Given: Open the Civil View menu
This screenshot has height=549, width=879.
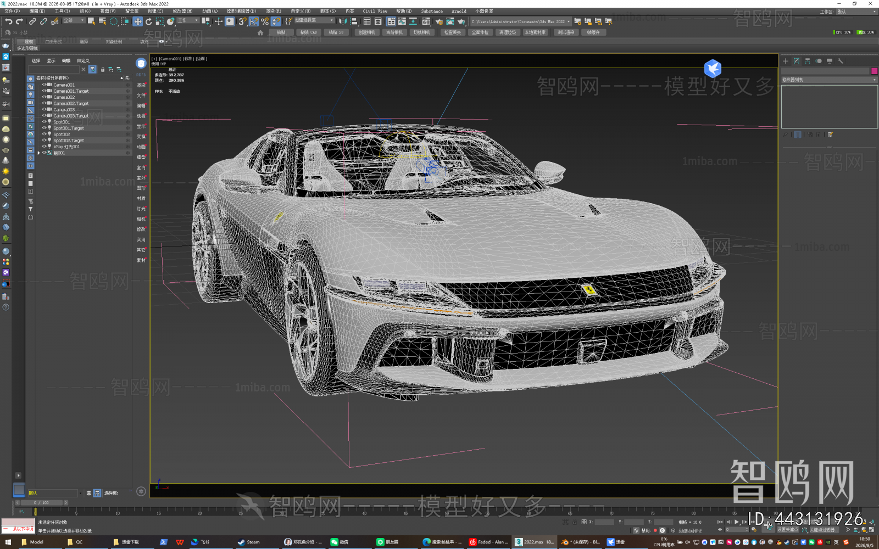Looking at the screenshot, I should coord(375,11).
